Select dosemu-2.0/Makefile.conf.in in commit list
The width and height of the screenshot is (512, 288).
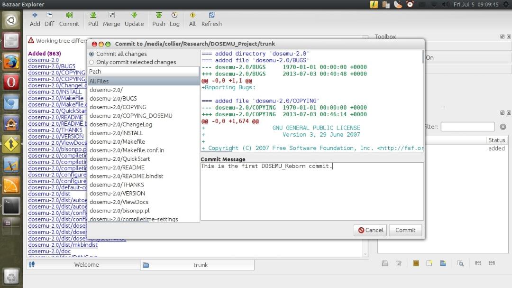(x=127, y=150)
